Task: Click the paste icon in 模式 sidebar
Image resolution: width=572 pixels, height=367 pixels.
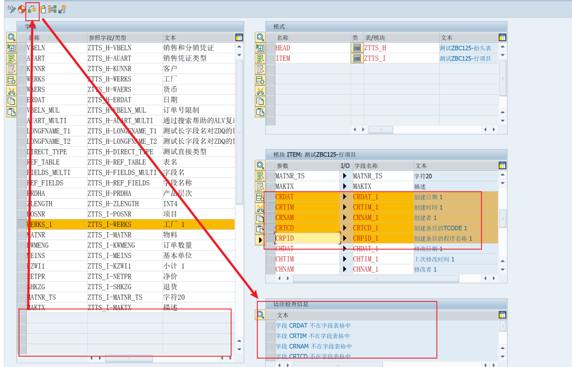Action: click(x=260, y=112)
